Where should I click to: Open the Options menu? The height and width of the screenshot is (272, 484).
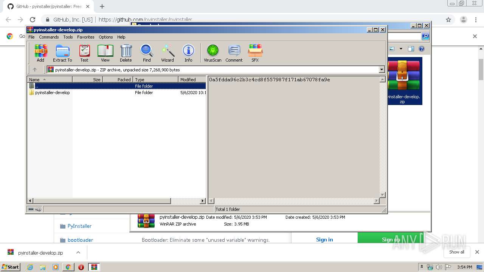point(106,37)
